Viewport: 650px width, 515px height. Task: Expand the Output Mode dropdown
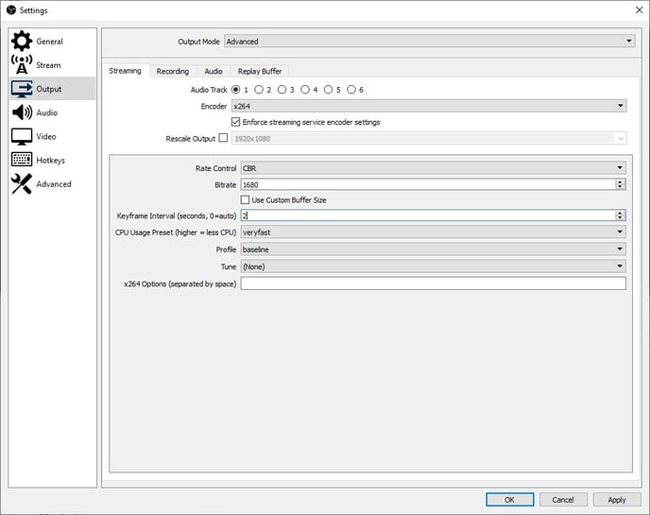429,42
